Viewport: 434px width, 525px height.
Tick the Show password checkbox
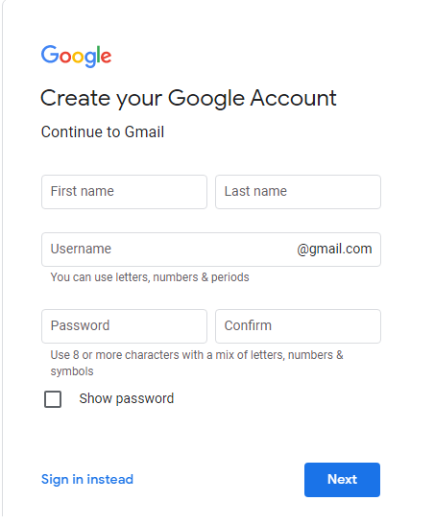[x=53, y=399]
